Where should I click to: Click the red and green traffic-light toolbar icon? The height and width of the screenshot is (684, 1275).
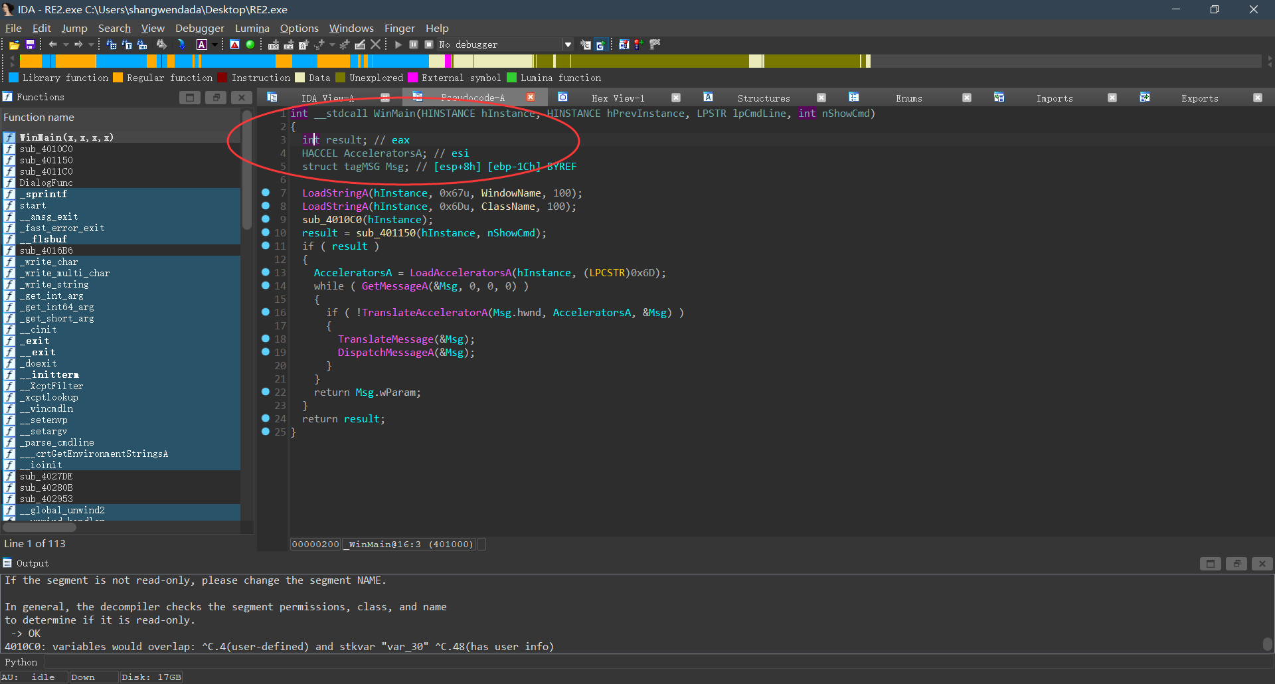[638, 44]
